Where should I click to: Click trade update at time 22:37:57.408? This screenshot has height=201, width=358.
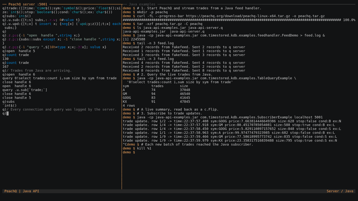click(x=232, y=121)
